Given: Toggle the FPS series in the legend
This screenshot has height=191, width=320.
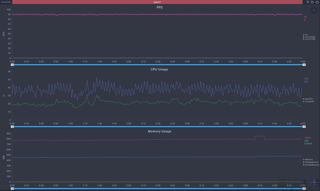Looking at the screenshot, I should tap(305, 35).
